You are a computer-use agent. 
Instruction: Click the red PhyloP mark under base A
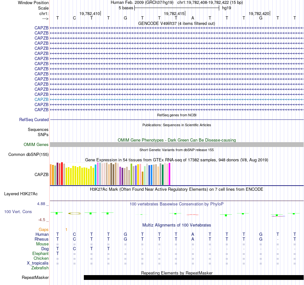193,214
